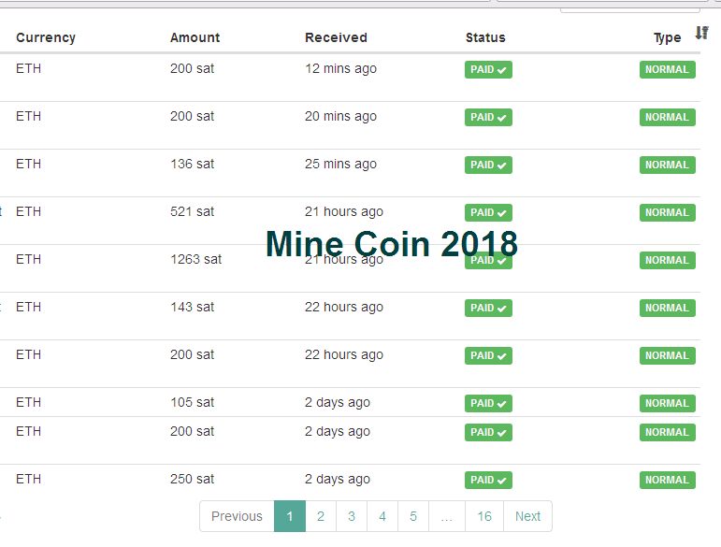Click the NORMAL badge for 20 mins ago row
This screenshot has height=547, width=721.
point(667,117)
